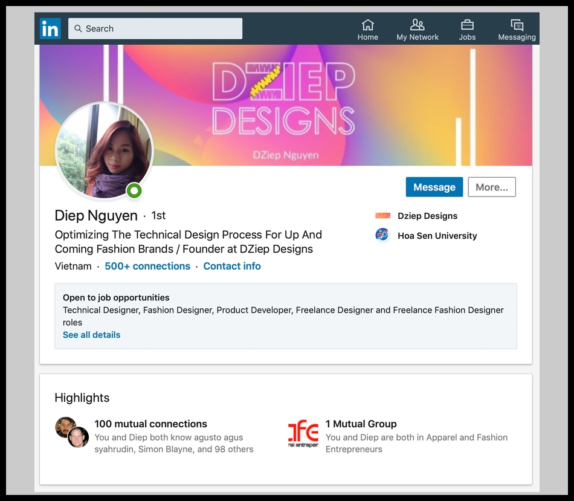Click the LinkedIn logo icon

click(50, 28)
